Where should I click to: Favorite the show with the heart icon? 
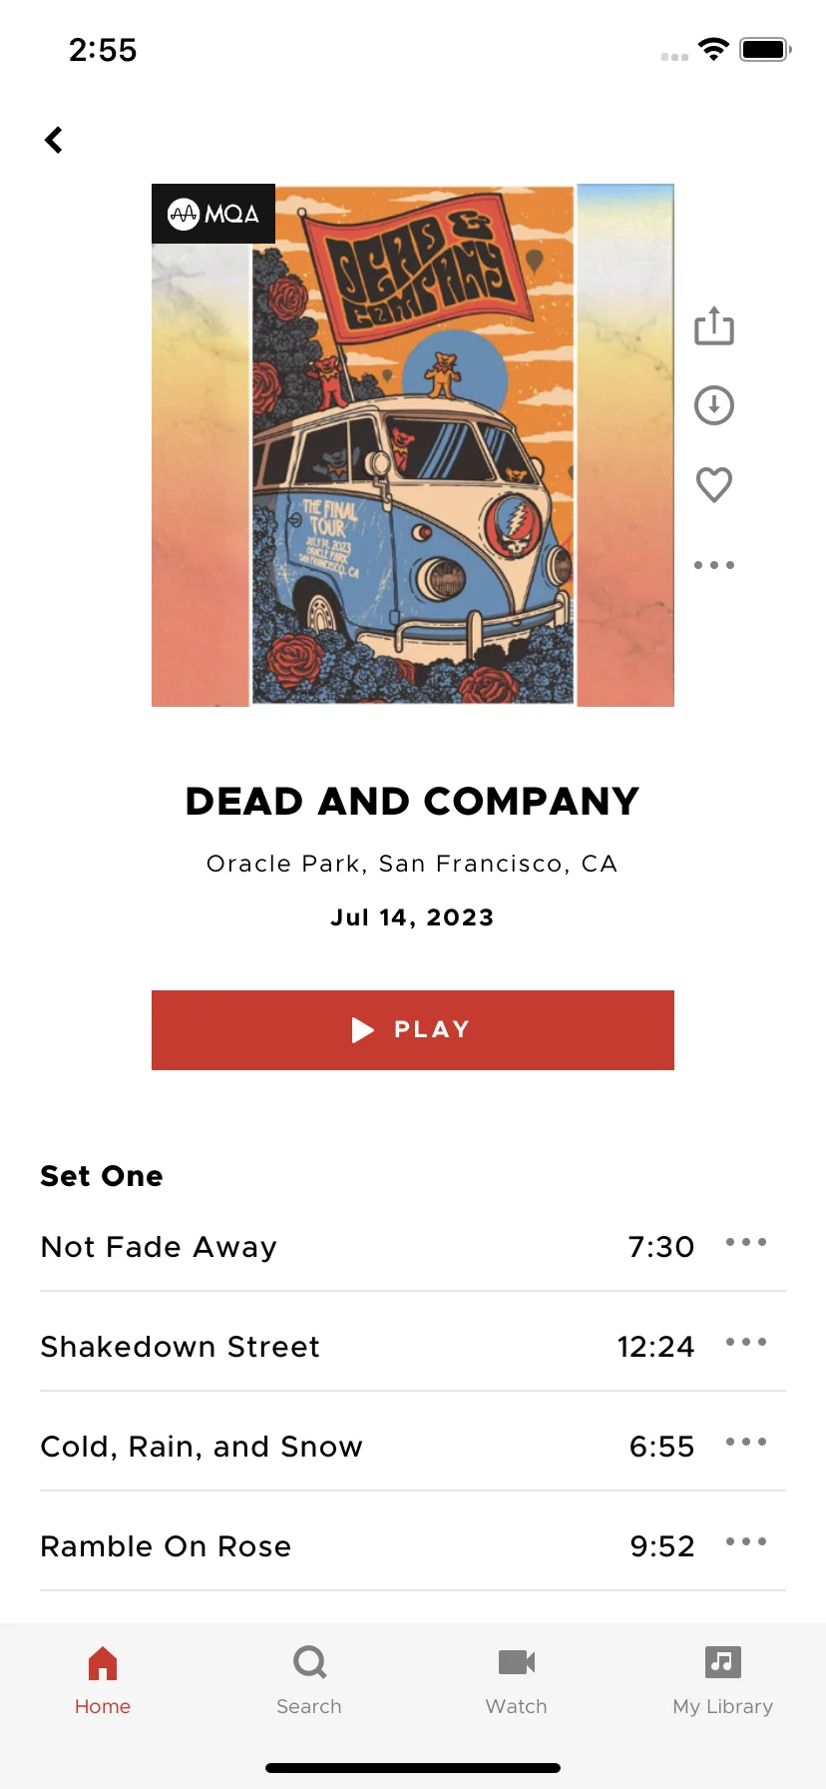click(714, 485)
